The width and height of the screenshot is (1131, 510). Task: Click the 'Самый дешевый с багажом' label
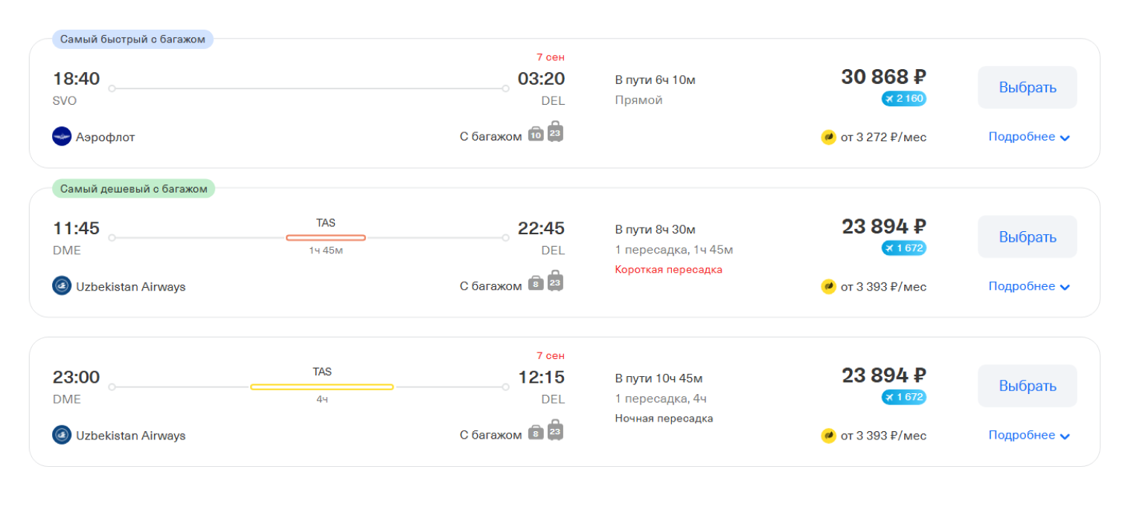pos(134,189)
